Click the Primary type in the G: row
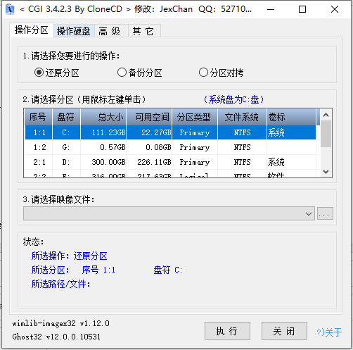Screen dimensions: 353x350 (195, 147)
